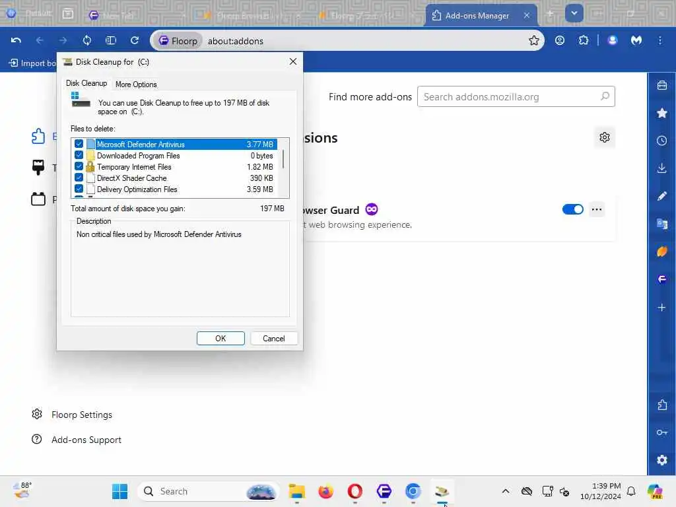Open the extensions tools gear button
Viewport: 676px width, 507px height.
605,137
